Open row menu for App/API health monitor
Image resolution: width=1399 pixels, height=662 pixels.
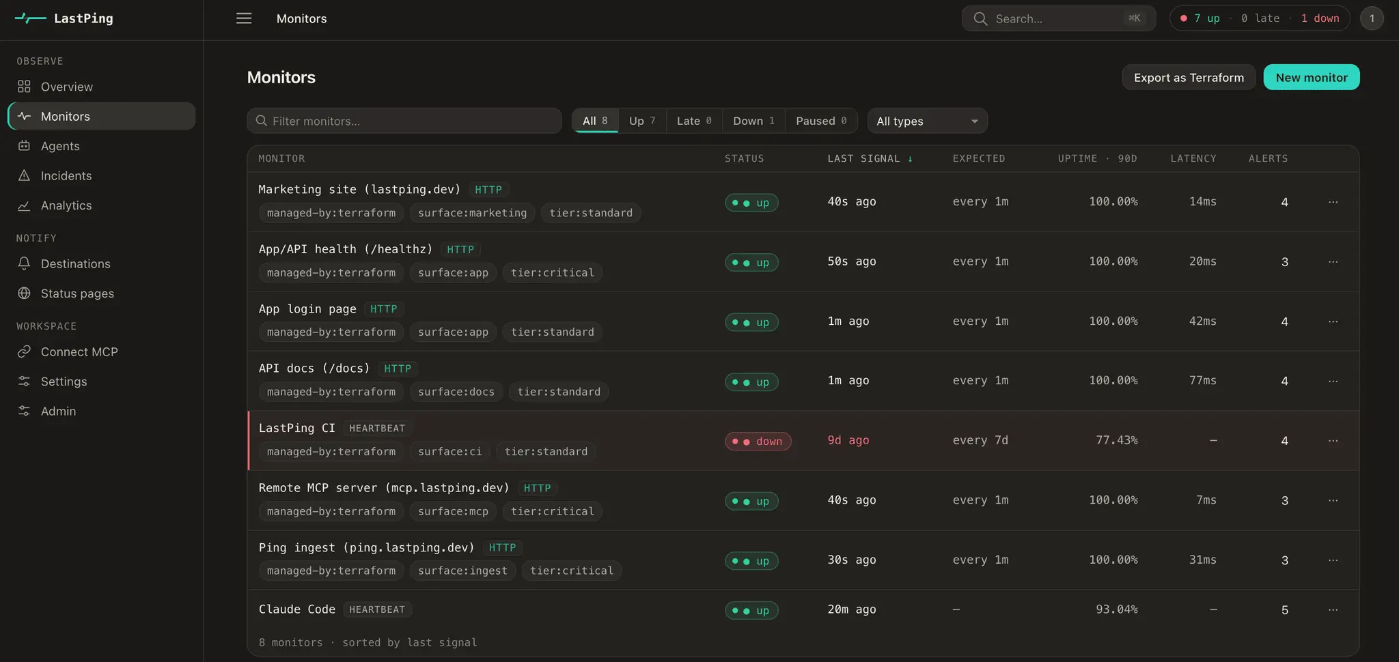[1333, 261]
